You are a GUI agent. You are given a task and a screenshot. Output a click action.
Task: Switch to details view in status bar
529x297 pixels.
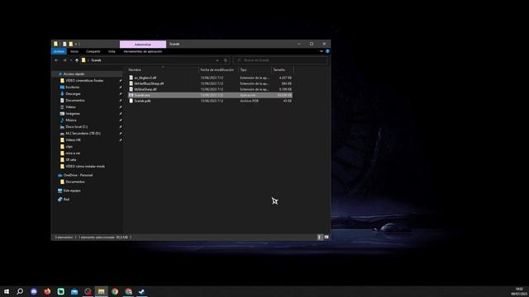pos(320,237)
